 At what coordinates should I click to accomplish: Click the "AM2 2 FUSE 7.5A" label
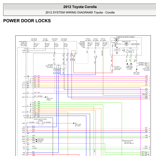[98, 44]
